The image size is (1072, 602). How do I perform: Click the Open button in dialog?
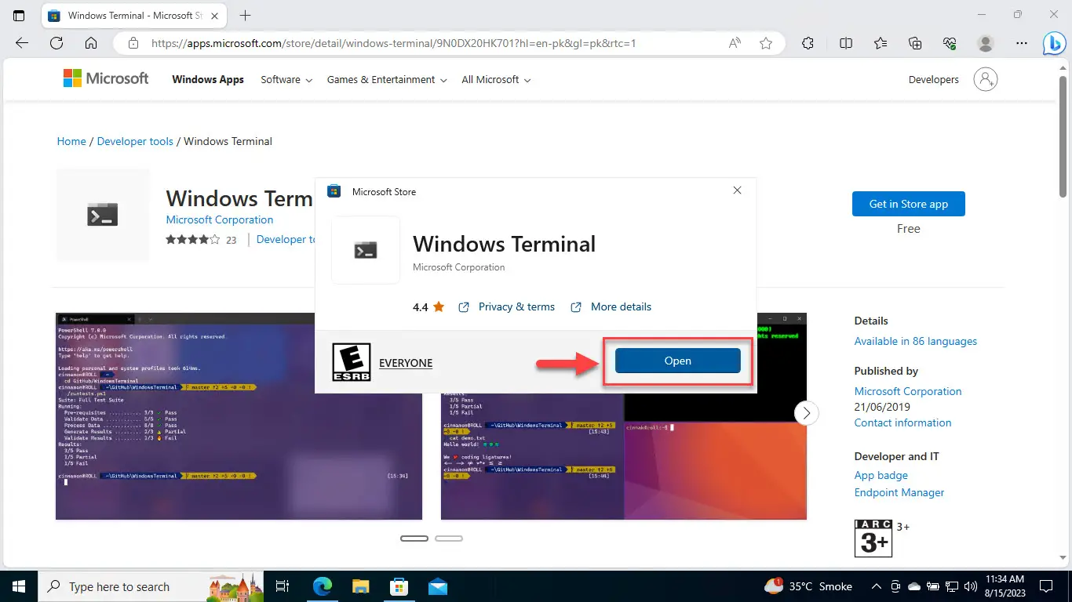click(678, 361)
